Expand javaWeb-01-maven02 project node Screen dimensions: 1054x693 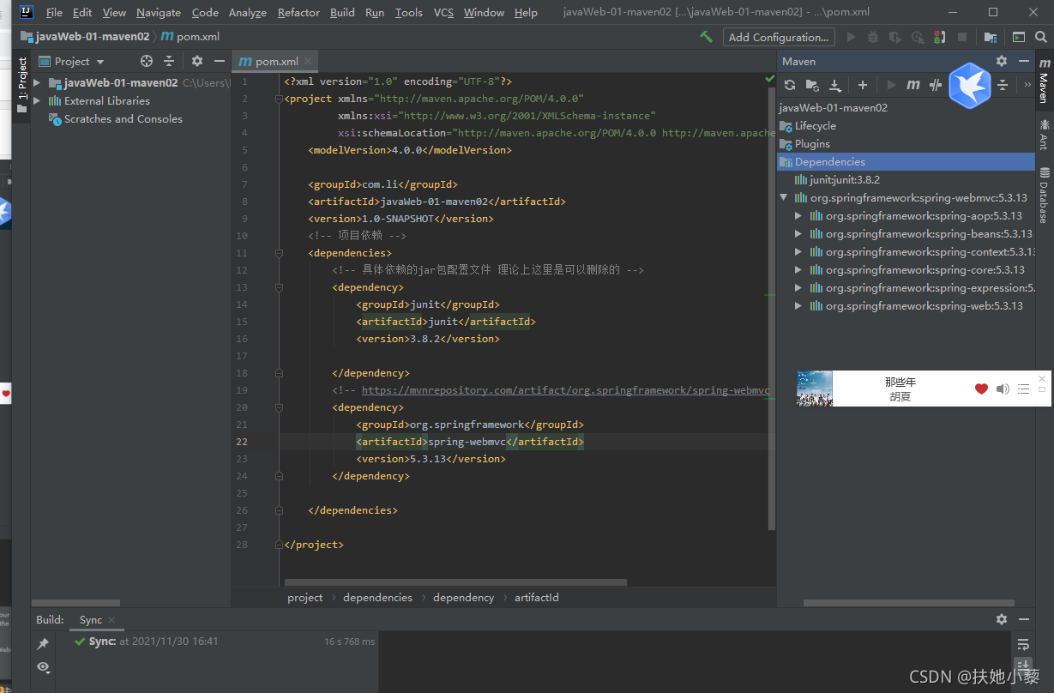point(37,83)
